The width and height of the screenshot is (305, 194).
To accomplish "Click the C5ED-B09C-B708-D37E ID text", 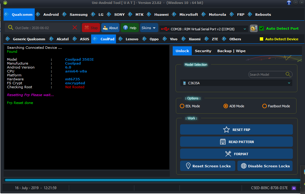I will point(269,188).
